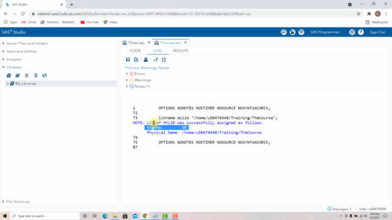Click the Sign Out link
The image size is (392, 220).
coord(377,32)
